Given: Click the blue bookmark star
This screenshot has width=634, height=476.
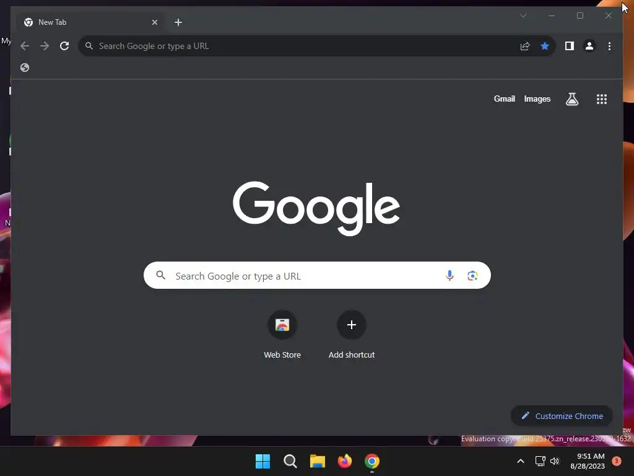Looking at the screenshot, I should click(x=545, y=46).
